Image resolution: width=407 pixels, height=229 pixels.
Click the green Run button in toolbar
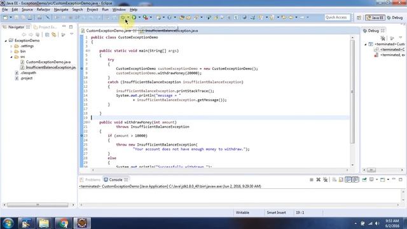(134, 17)
